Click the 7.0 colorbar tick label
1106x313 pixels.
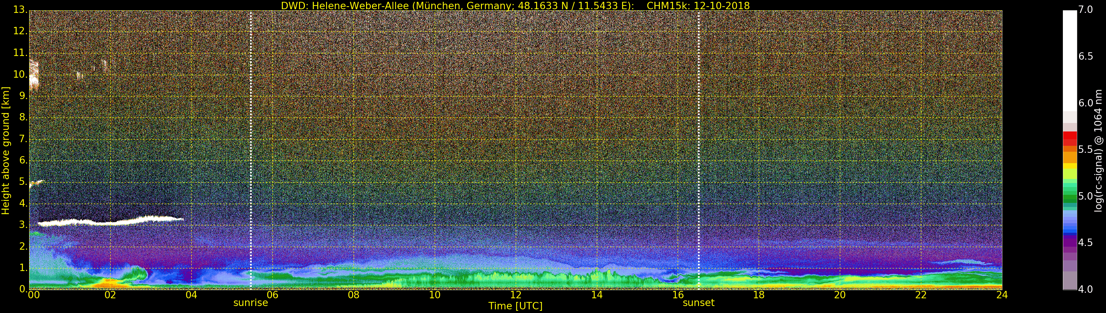coord(1086,10)
